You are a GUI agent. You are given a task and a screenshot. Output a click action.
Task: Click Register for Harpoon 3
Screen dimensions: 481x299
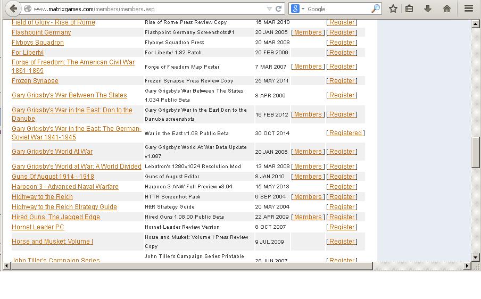[342, 186]
